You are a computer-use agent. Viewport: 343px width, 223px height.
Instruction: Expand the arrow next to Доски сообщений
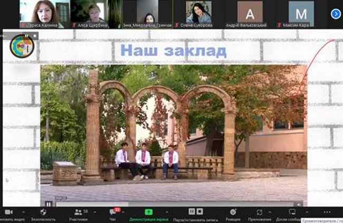point(307,212)
